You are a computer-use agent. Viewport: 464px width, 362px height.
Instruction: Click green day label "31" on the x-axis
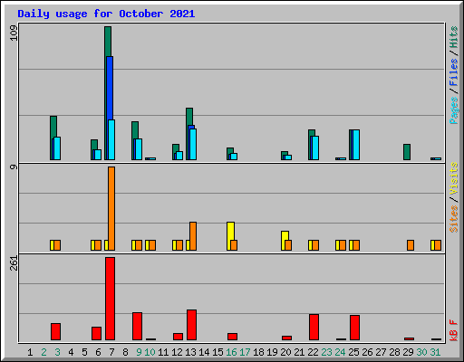point(435,352)
